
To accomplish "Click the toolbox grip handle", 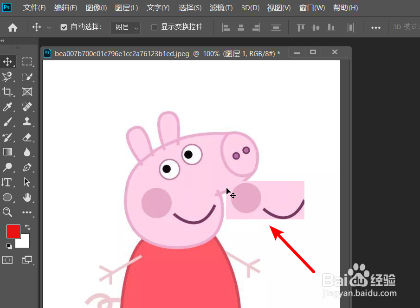I will tap(17, 47).
